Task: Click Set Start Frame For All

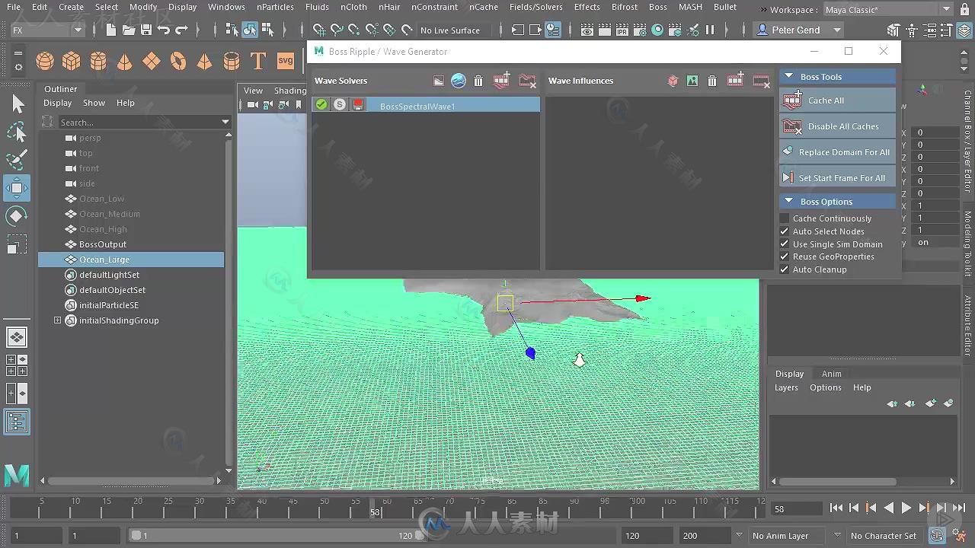Action: pyautogui.click(x=838, y=178)
